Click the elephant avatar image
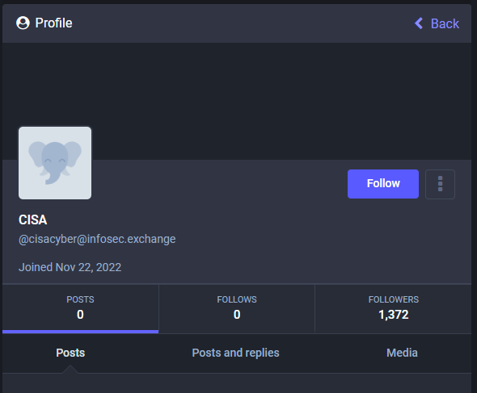Screen dimensions: 477x393 (x=55, y=163)
